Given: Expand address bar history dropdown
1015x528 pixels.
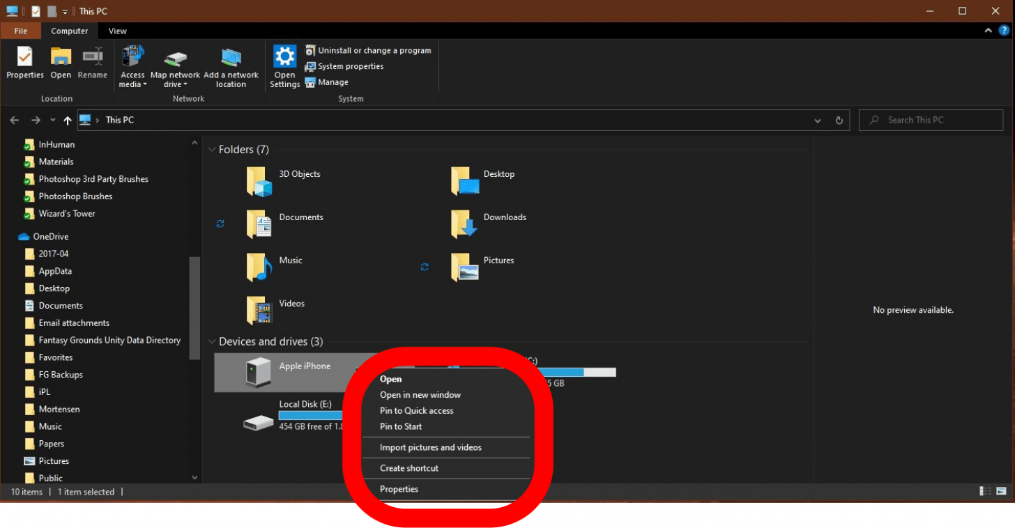Looking at the screenshot, I should coord(818,120).
